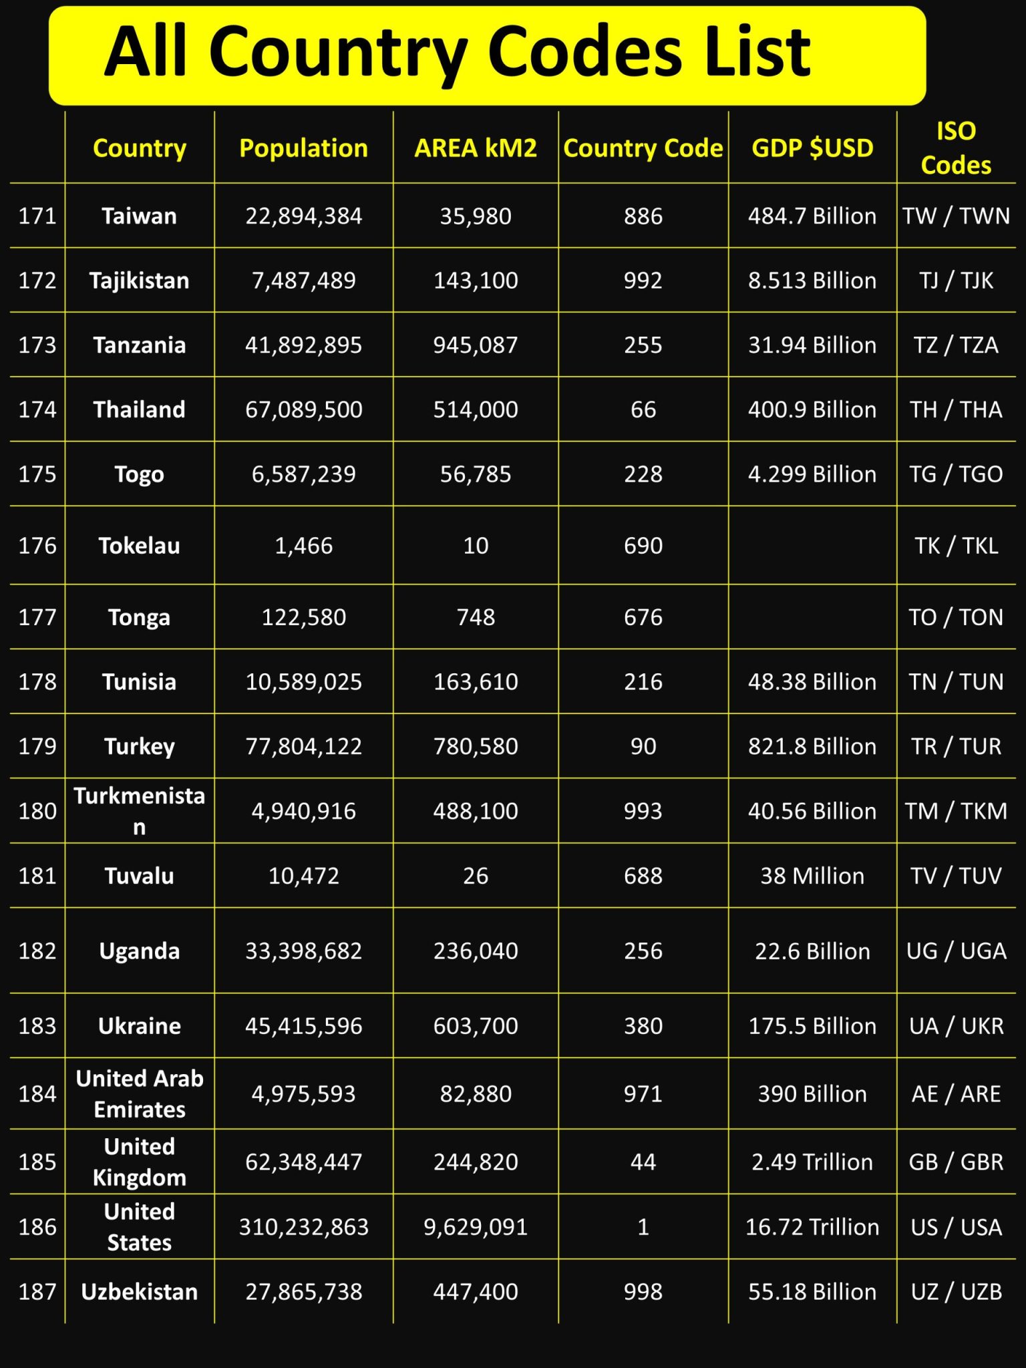Image resolution: width=1026 pixels, height=1368 pixels.
Task: Select Thailand's country code 66
Action: click(x=643, y=409)
